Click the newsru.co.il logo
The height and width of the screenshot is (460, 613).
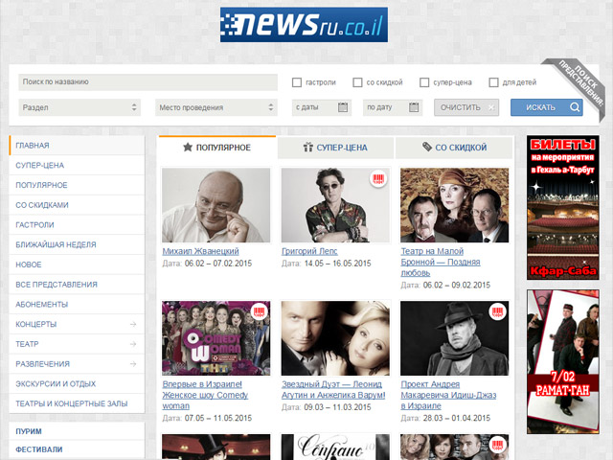pos(304,25)
